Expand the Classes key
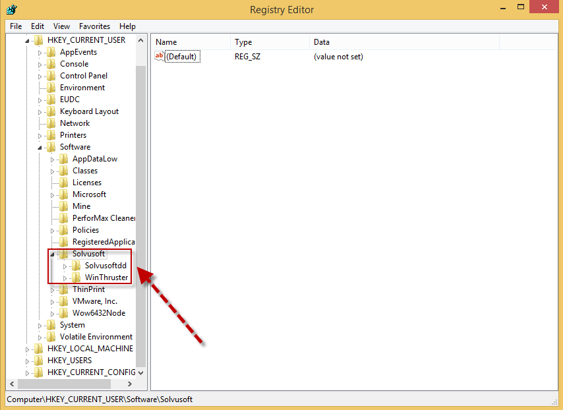The image size is (563, 410). pyautogui.click(x=53, y=171)
